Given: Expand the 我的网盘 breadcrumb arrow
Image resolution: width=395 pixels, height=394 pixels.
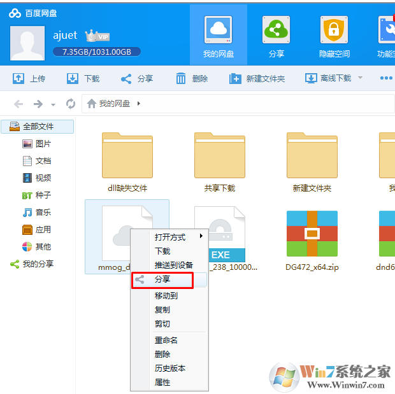Looking at the screenshot, I should (139, 104).
